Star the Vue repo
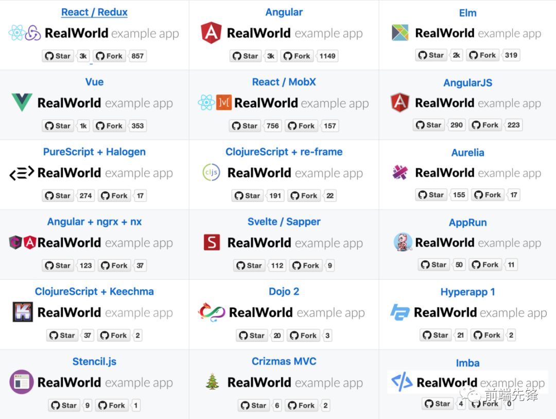556x419 pixels. tap(58, 126)
